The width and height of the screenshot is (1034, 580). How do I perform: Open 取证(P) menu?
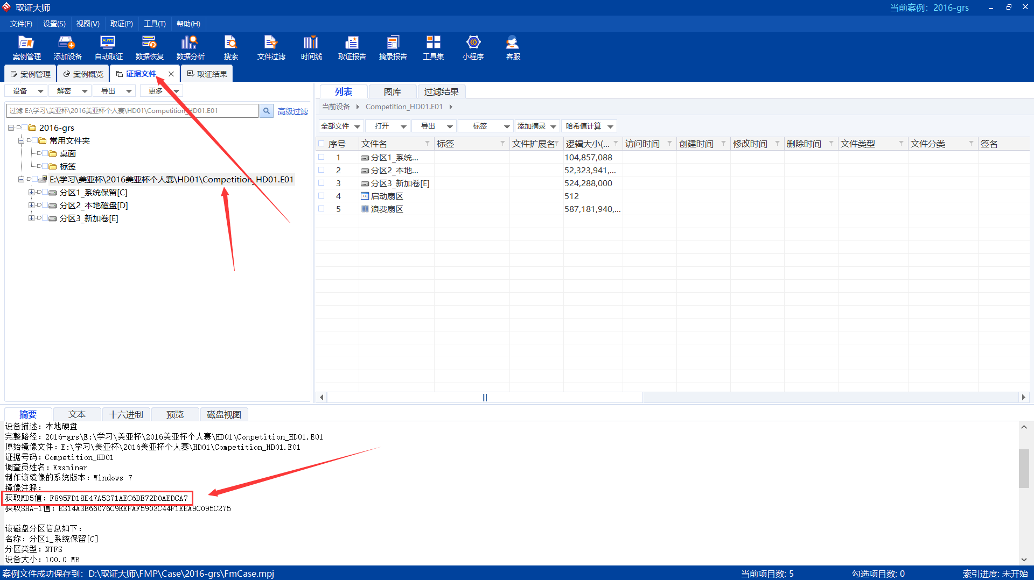tap(121, 24)
